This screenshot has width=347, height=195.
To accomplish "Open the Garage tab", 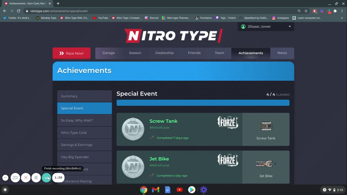I will pyautogui.click(x=108, y=53).
